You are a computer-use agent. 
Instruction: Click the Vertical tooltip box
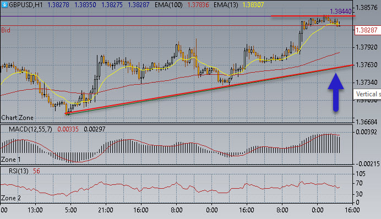tap(367, 94)
